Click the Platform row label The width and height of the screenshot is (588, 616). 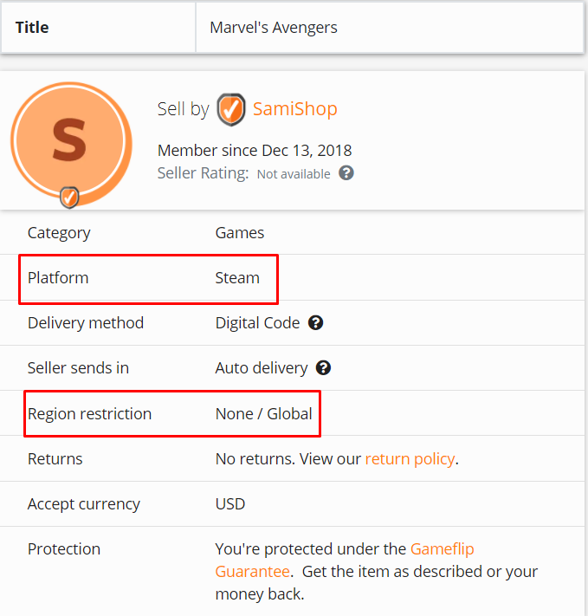(58, 278)
